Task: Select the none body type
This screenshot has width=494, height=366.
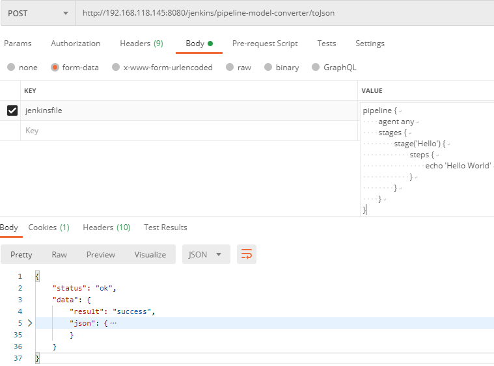Action: 11,67
